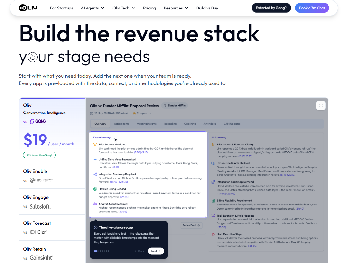Switch to the CRM Updates tab
Viewport: 361px width, 263px height.
pos(232,124)
